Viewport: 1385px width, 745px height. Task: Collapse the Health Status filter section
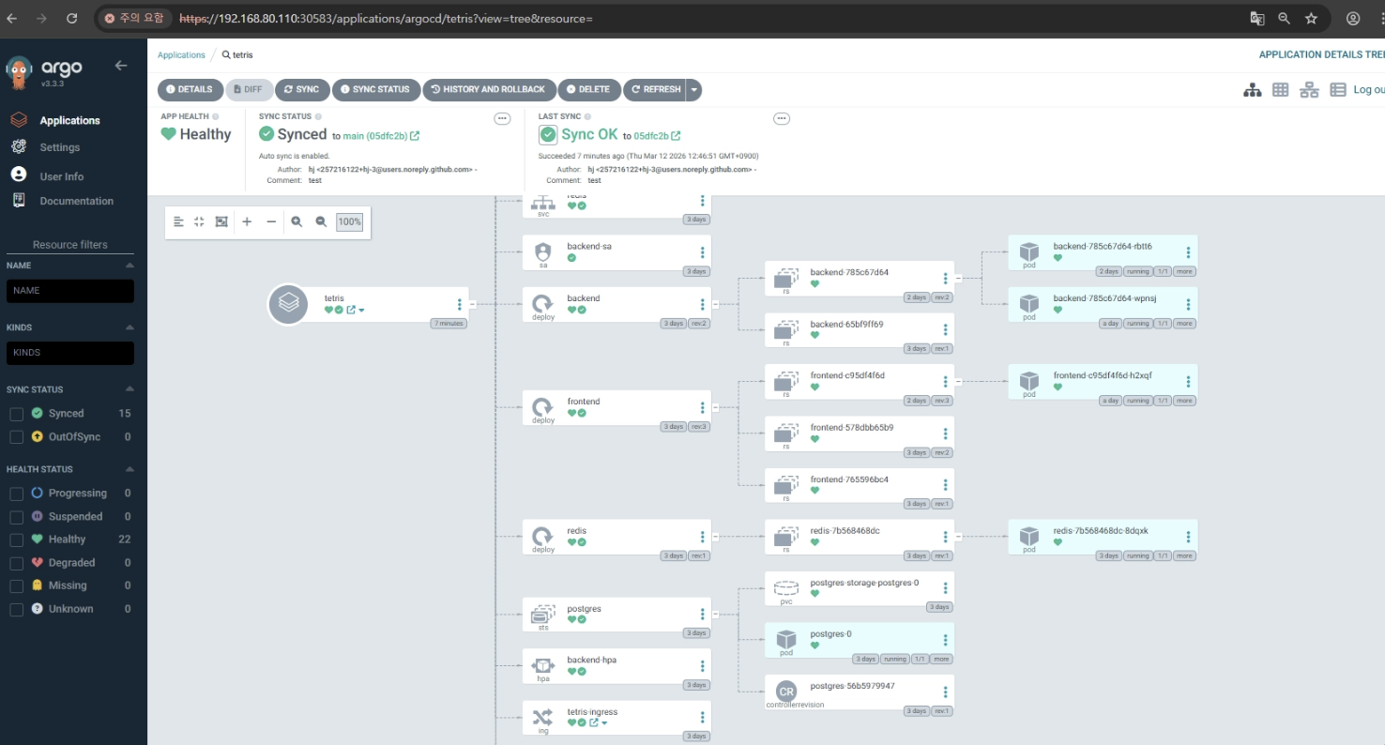click(129, 469)
